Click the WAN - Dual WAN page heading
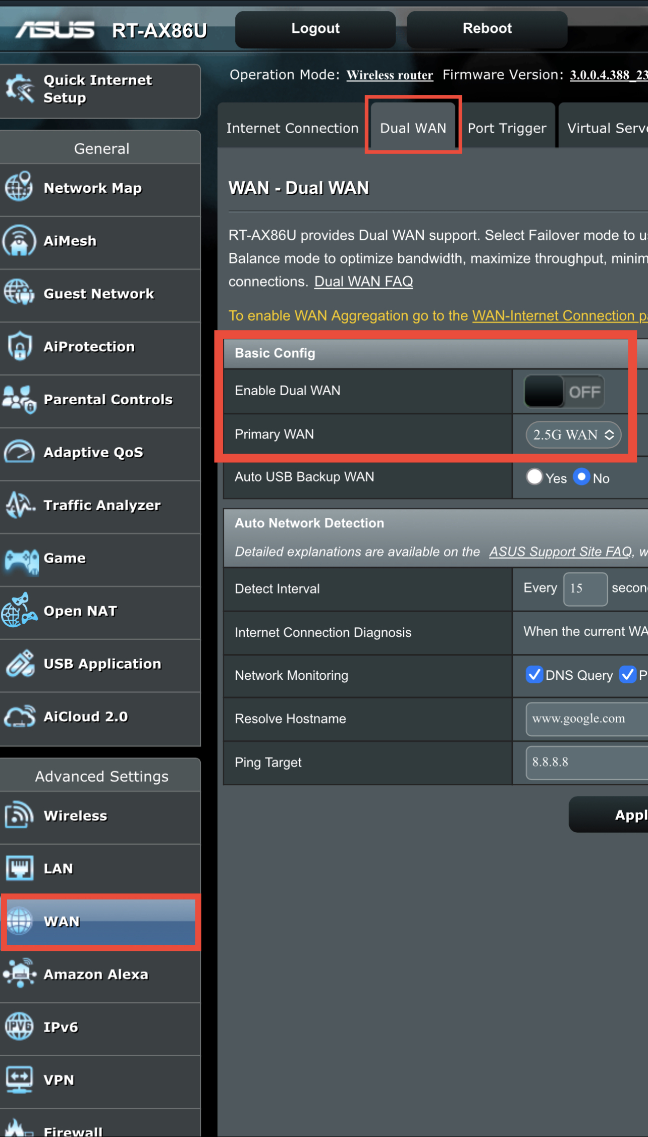This screenshot has height=1137, width=648. point(299,188)
